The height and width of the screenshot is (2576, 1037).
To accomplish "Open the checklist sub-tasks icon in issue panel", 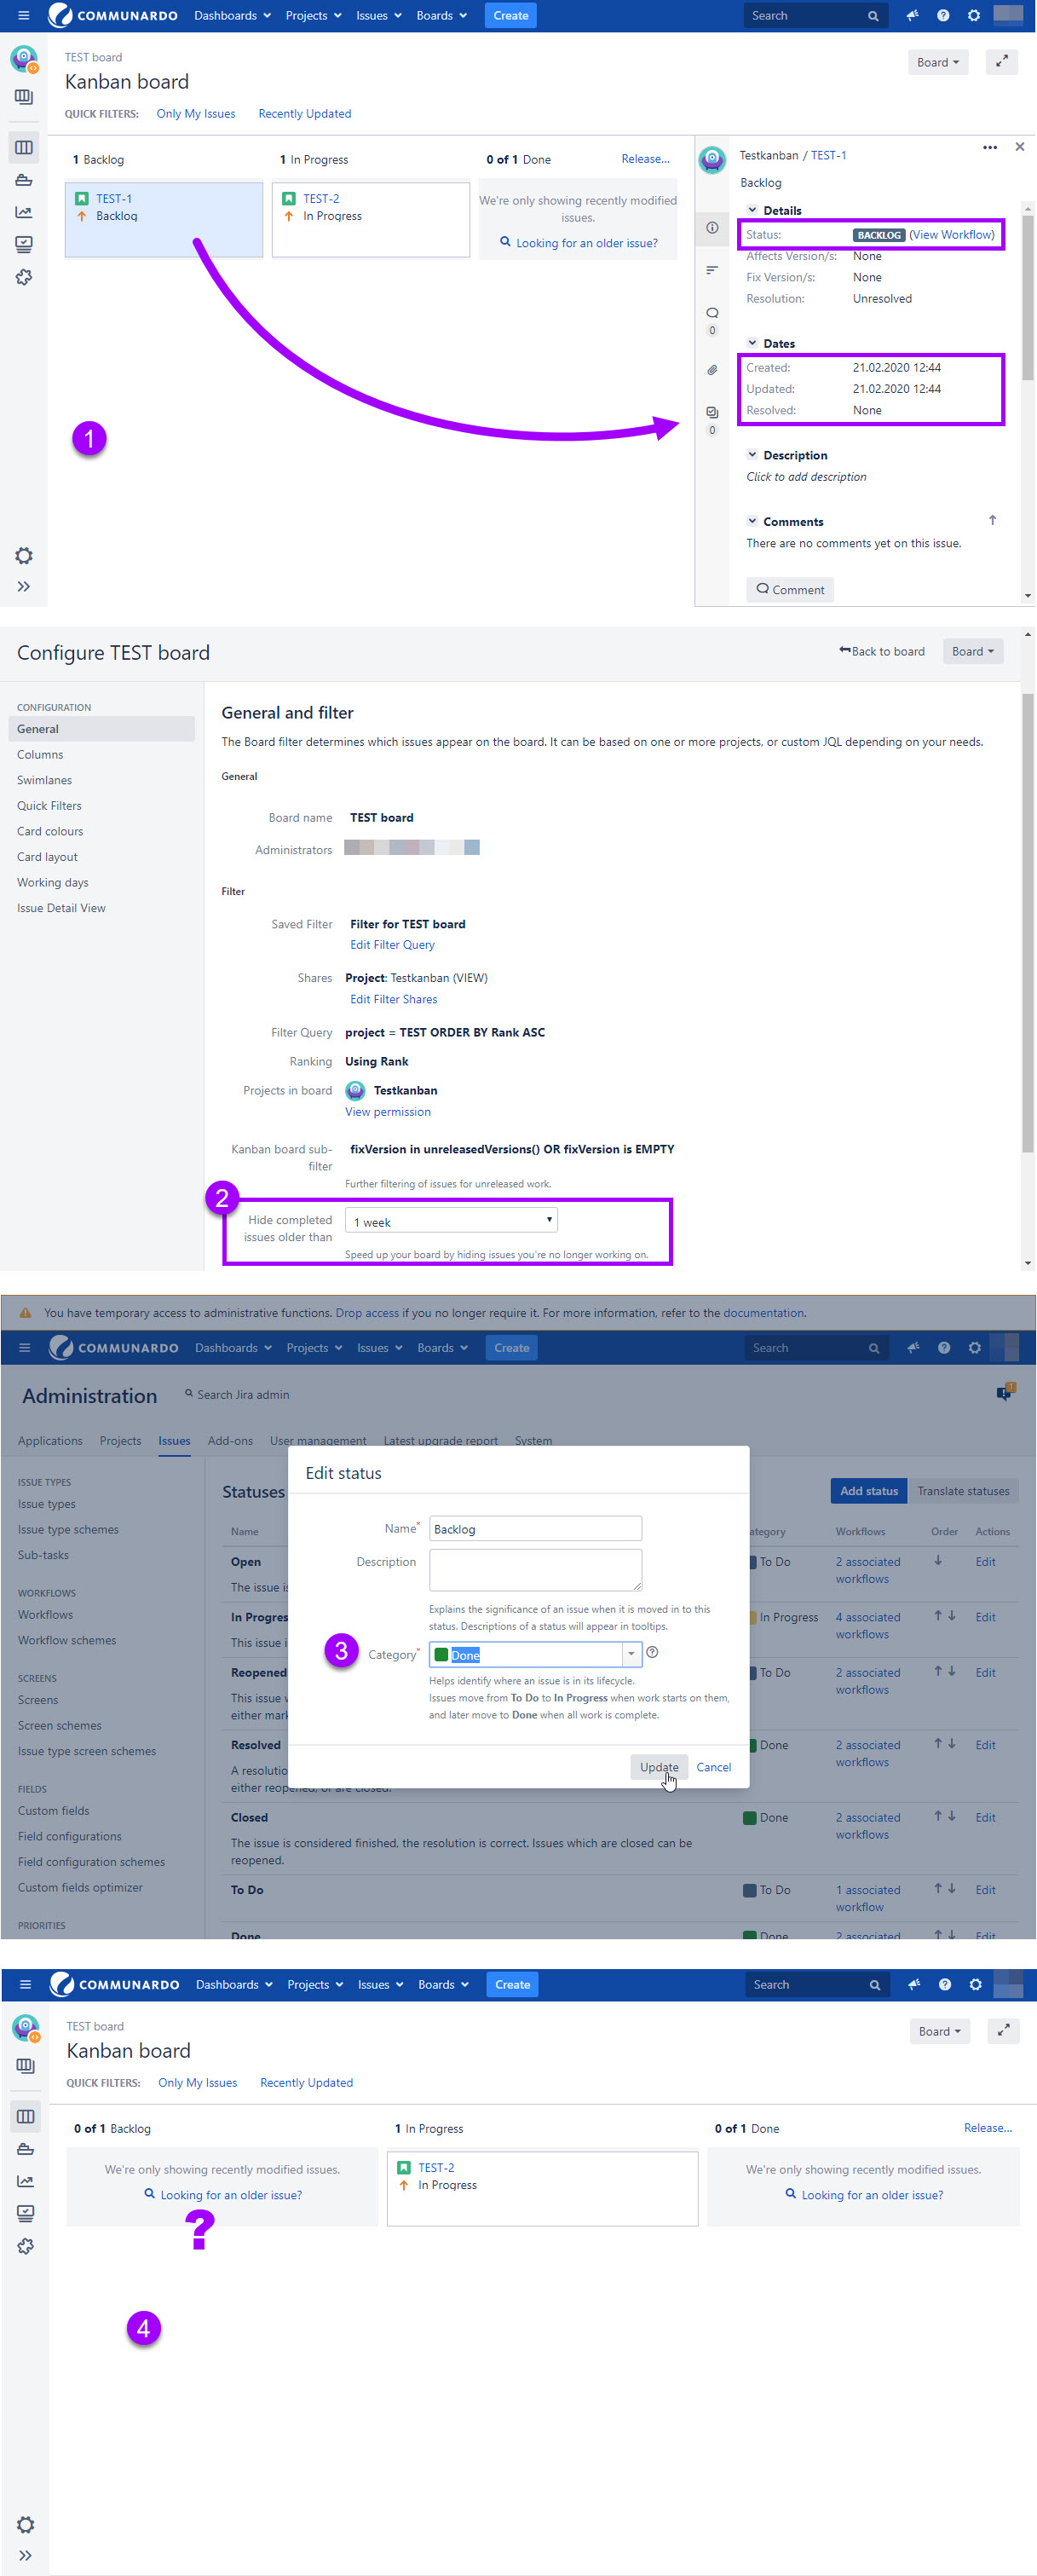I will (x=712, y=412).
